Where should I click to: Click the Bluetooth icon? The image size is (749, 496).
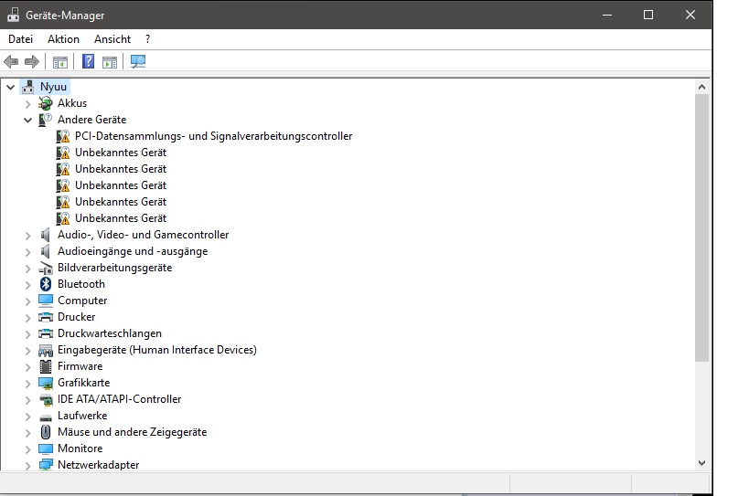click(46, 284)
